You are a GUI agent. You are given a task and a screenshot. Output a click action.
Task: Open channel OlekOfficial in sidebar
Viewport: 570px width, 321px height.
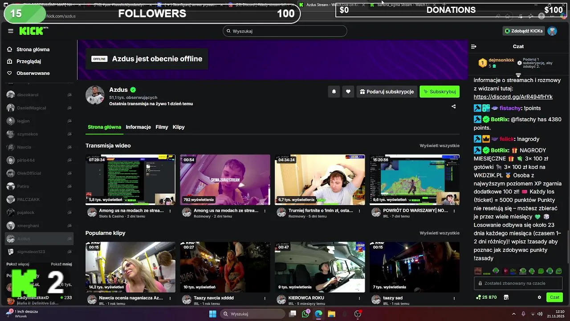39,173
